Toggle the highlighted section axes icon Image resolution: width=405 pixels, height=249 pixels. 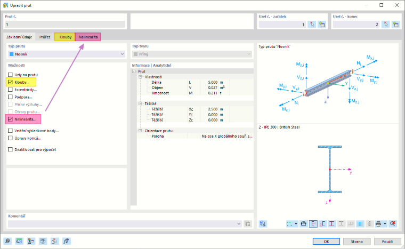[x=313, y=223]
